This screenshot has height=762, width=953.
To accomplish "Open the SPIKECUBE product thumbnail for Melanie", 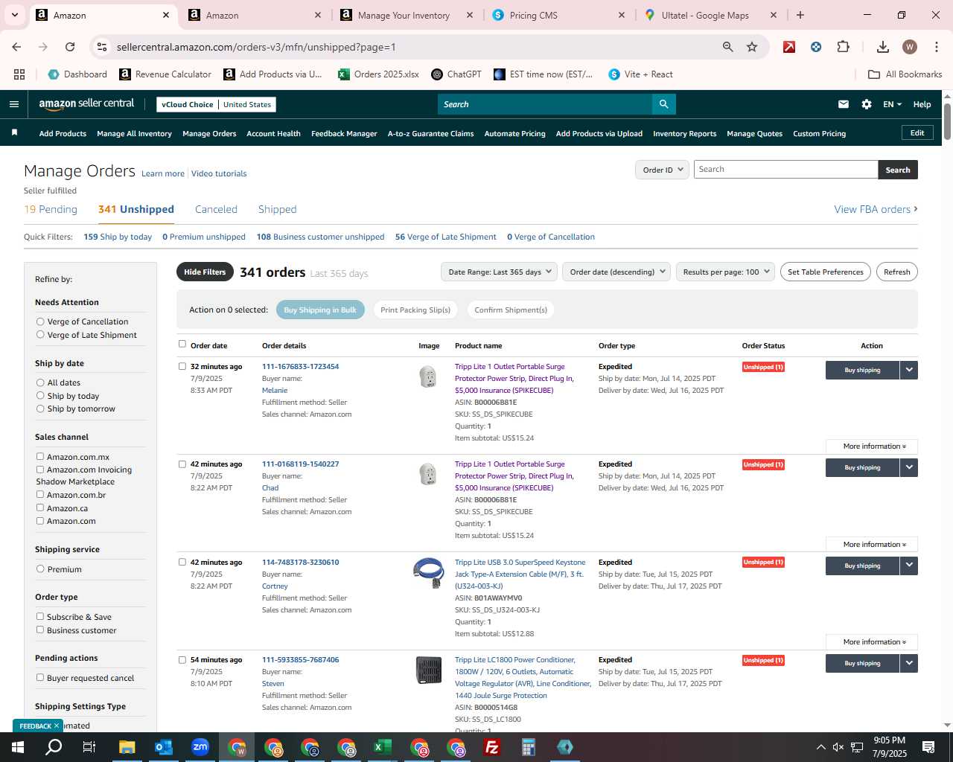I will click(x=428, y=377).
